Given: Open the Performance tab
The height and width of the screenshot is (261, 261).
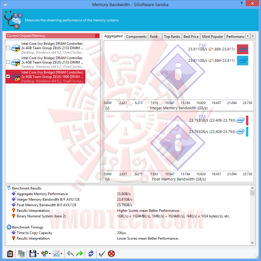Looking at the screenshot, I should pyautogui.click(x=235, y=36).
